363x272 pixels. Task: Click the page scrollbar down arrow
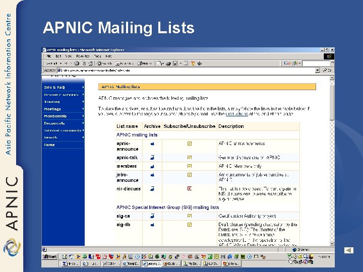332,243
